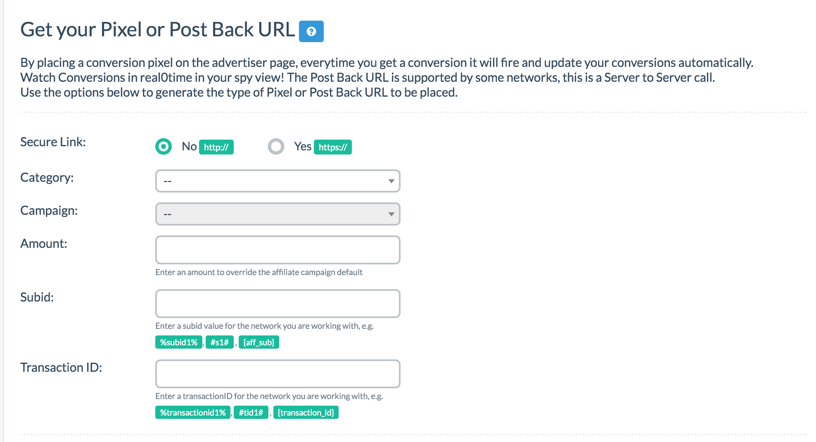This screenshot has width=816, height=442.
Task: Focus the Subid input field
Action: 278,304
